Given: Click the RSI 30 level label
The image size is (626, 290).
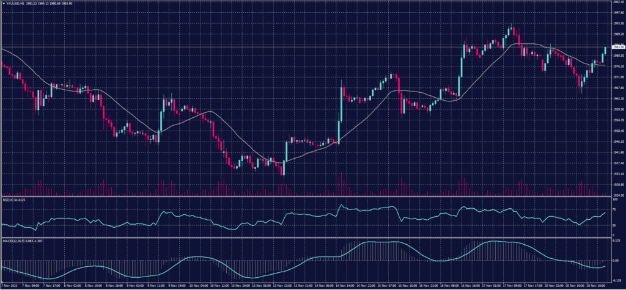Looking at the screenshot, I should [x=614, y=225].
